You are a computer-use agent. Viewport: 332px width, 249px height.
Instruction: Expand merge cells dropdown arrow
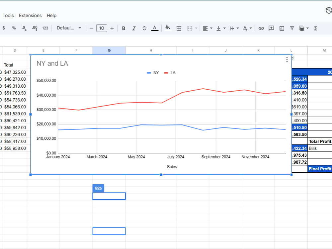[196, 28]
